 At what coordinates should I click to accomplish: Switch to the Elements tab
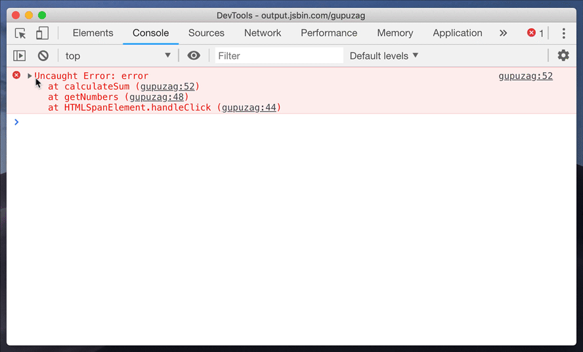93,33
